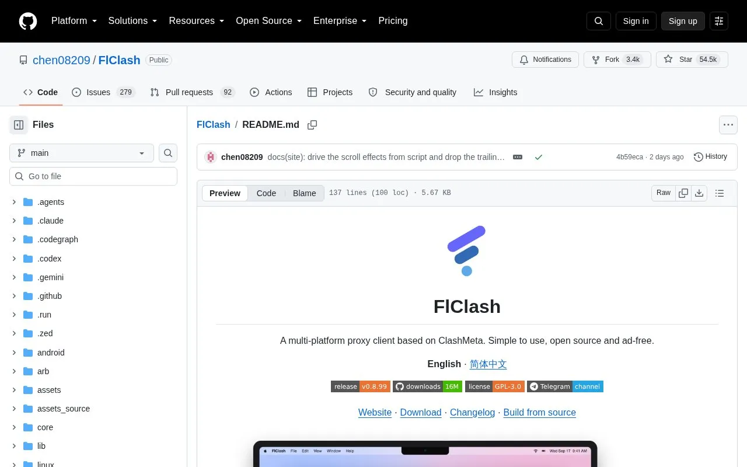Open the Build from source link
This screenshot has height=467, width=747.
[x=540, y=412]
